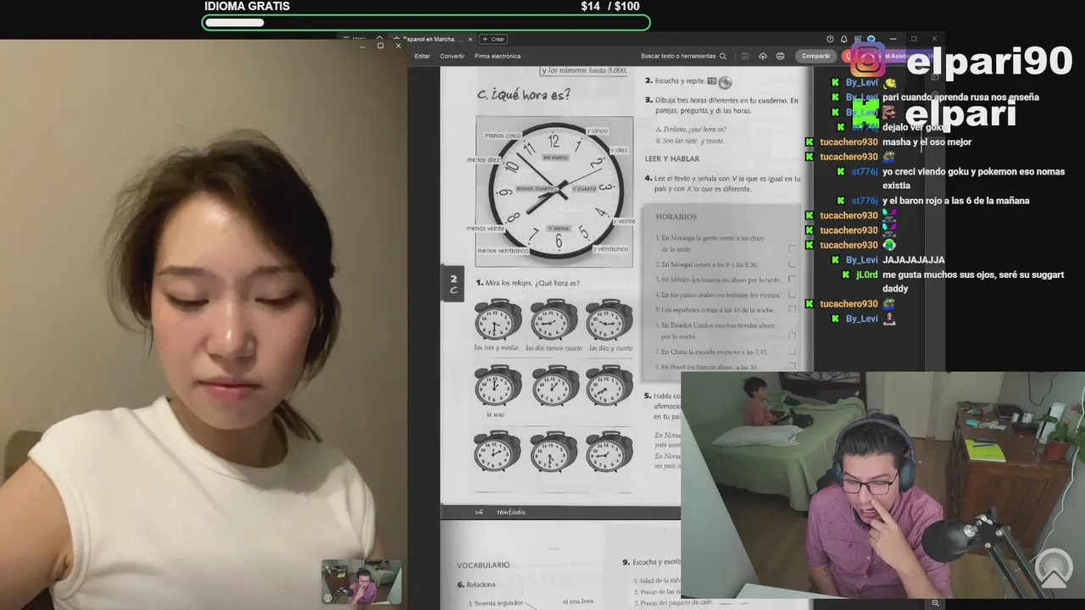Click the clock label menos diez
This screenshot has height=610, width=1085.
(482, 159)
